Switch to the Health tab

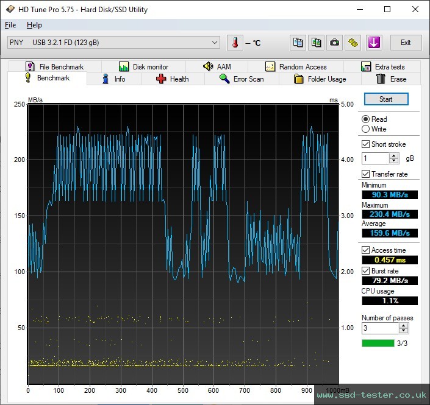(x=173, y=79)
